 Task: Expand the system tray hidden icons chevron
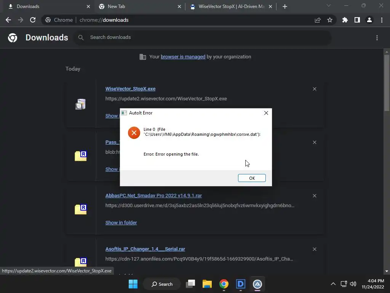(333, 284)
